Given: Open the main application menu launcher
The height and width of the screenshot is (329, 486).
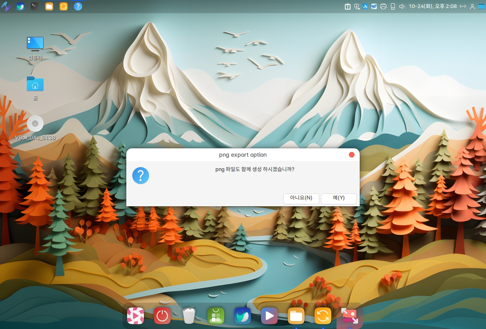Looking at the screenshot, I should [x=6, y=6].
